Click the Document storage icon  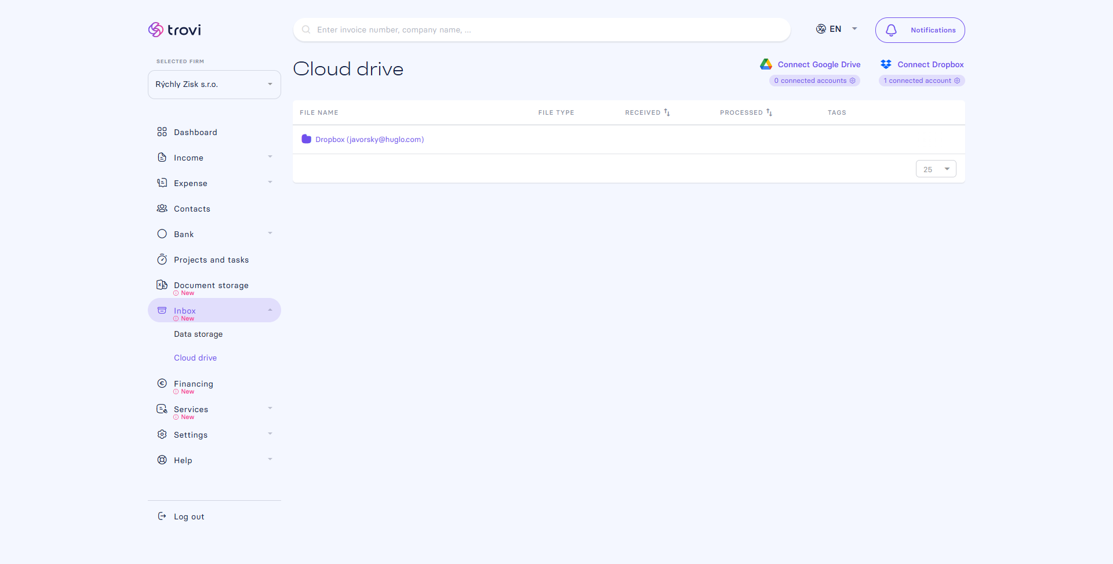(x=162, y=285)
